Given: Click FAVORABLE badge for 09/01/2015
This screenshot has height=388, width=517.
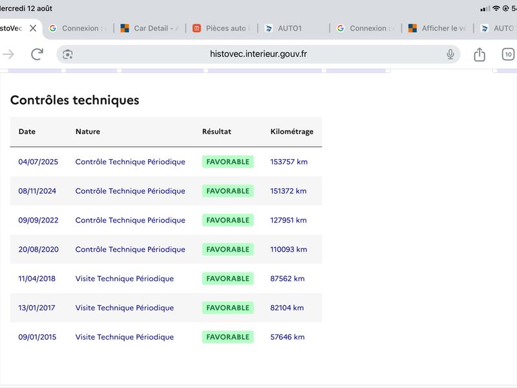Looking at the screenshot, I should click(228, 337).
